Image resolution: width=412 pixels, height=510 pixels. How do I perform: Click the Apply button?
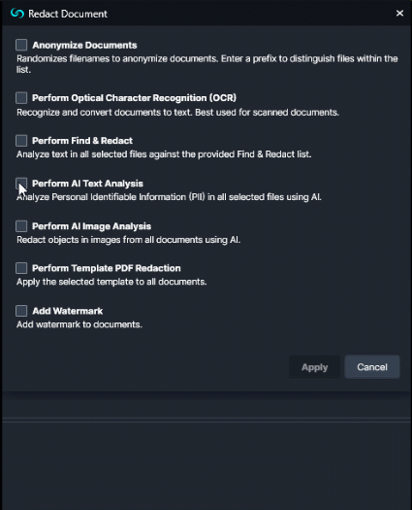[315, 367]
